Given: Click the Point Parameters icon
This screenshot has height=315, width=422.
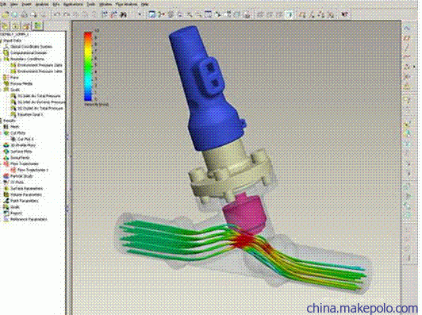Looking at the screenshot, I should pos(6,201).
